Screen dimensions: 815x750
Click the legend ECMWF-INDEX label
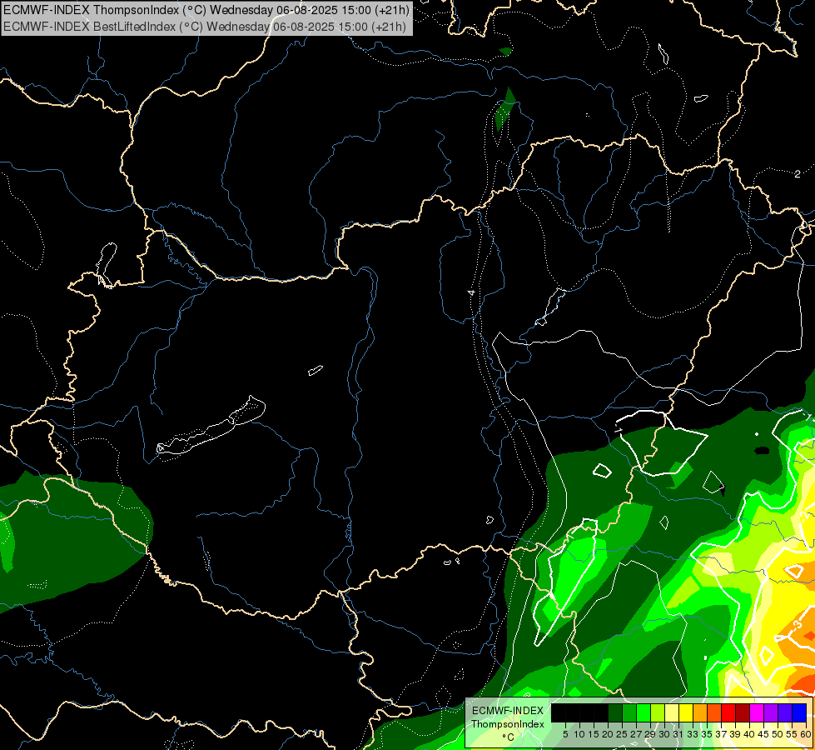pos(508,711)
